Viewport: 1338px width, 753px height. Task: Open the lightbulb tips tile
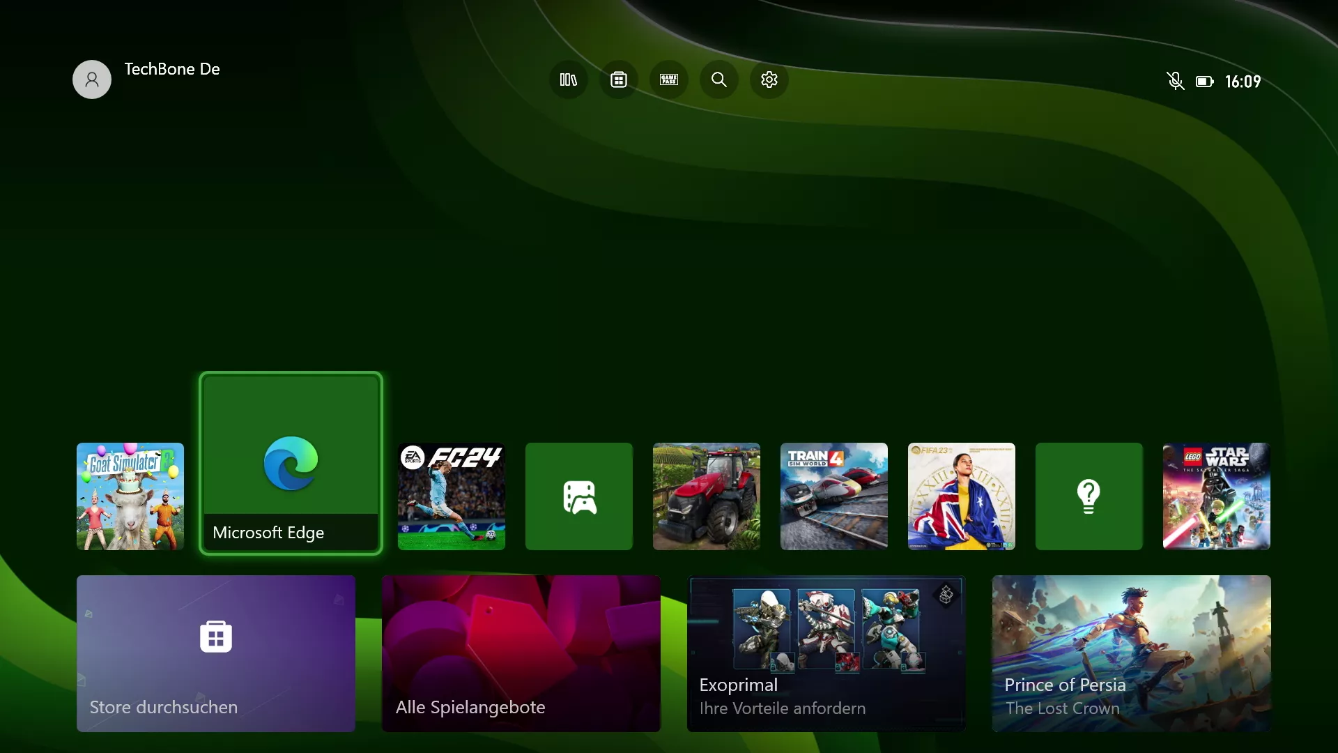click(1089, 496)
